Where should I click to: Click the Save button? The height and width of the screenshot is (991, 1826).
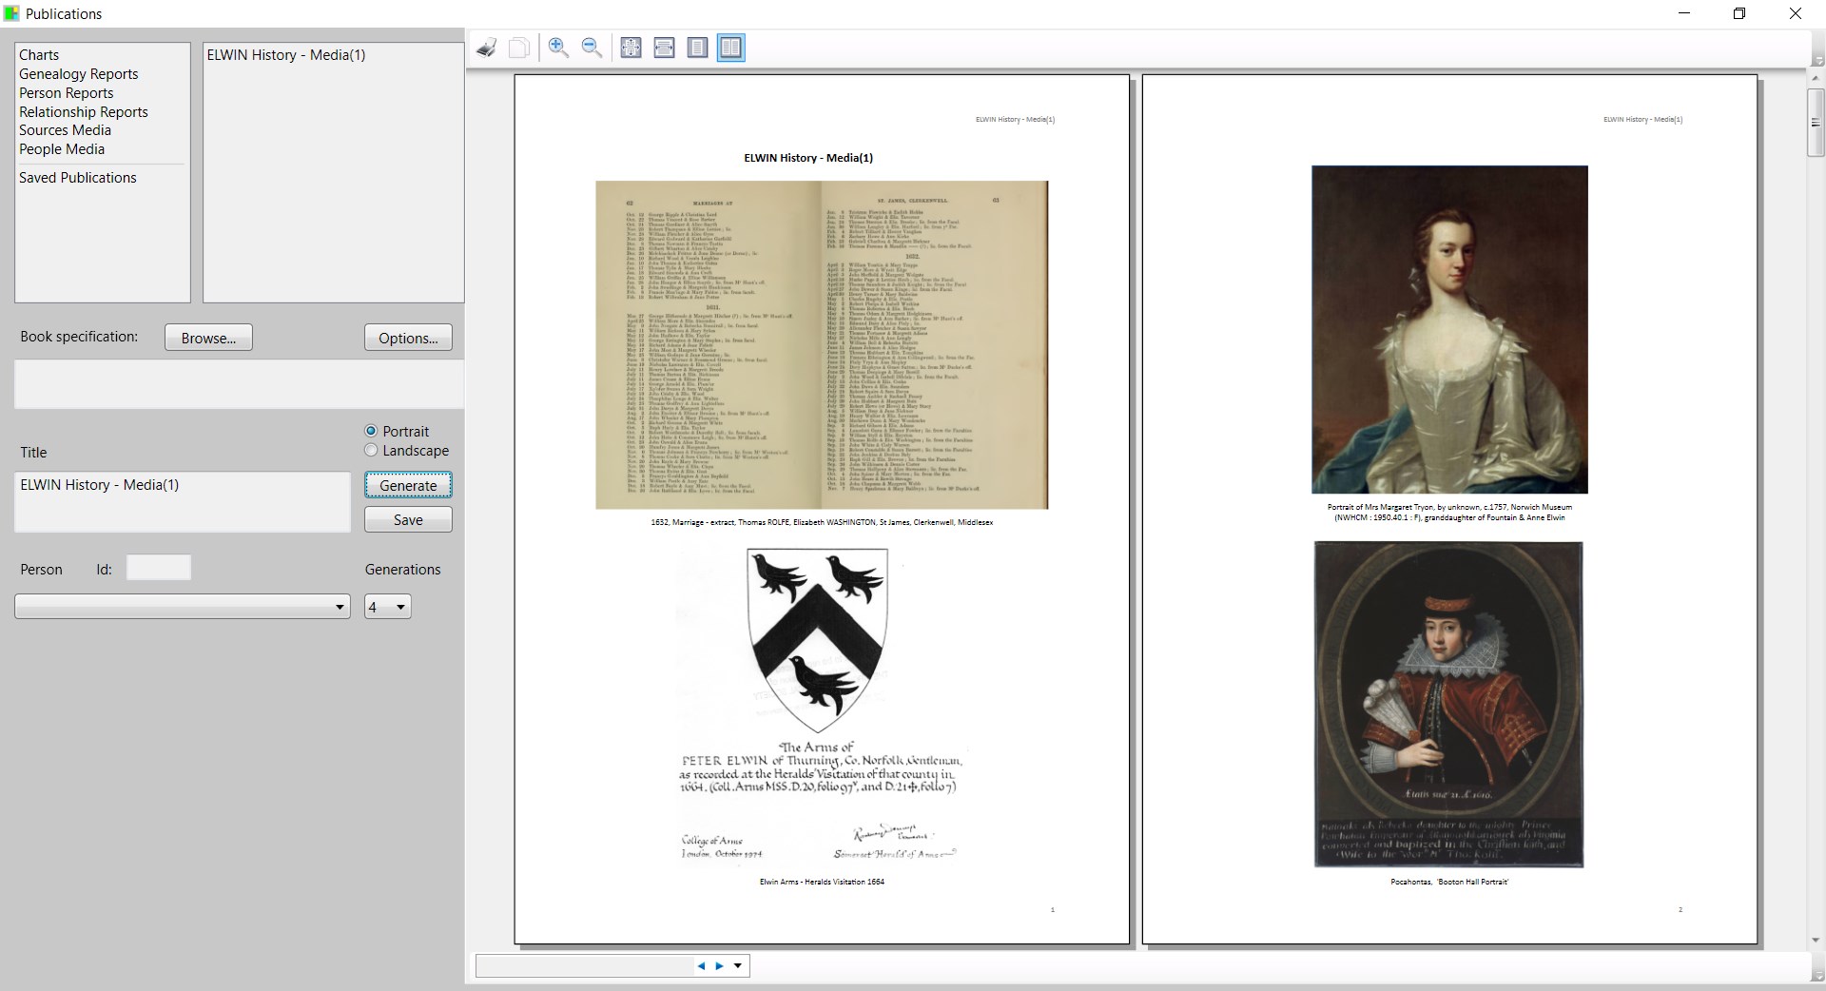point(408,519)
